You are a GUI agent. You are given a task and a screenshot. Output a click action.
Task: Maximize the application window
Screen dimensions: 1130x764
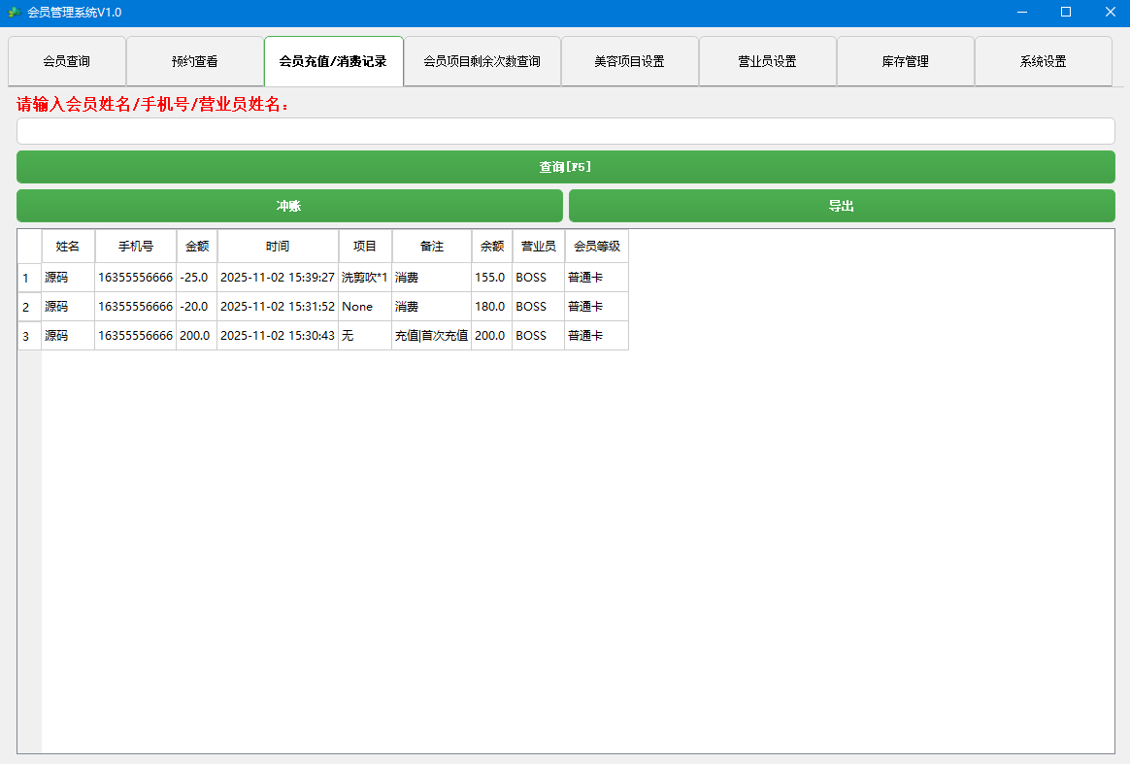pos(1065,12)
